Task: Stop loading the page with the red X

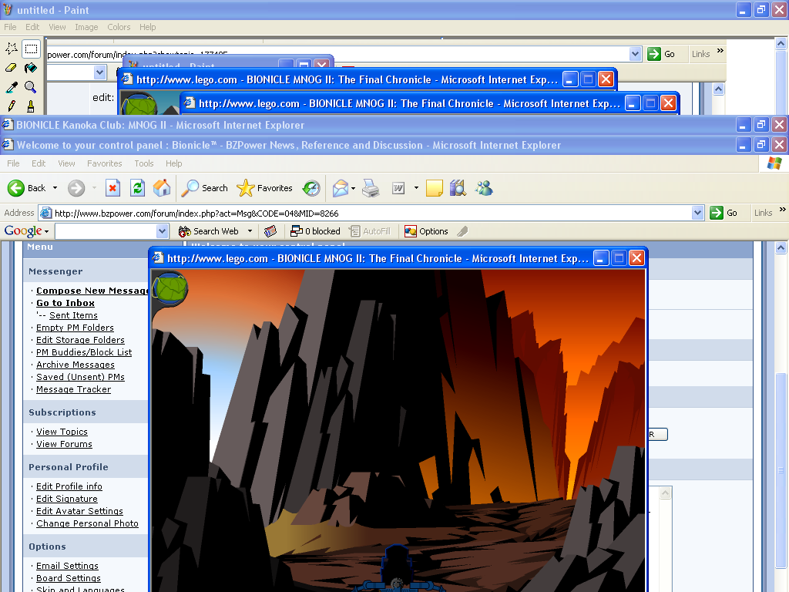Action: 112,188
